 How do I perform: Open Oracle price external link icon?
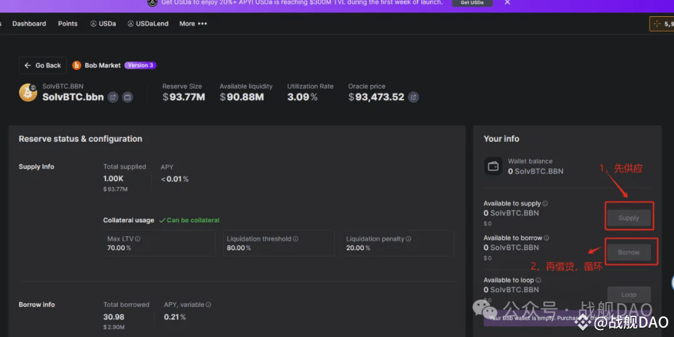tap(413, 97)
